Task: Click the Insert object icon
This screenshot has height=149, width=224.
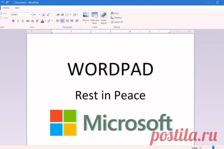Action: [x=104, y=18]
